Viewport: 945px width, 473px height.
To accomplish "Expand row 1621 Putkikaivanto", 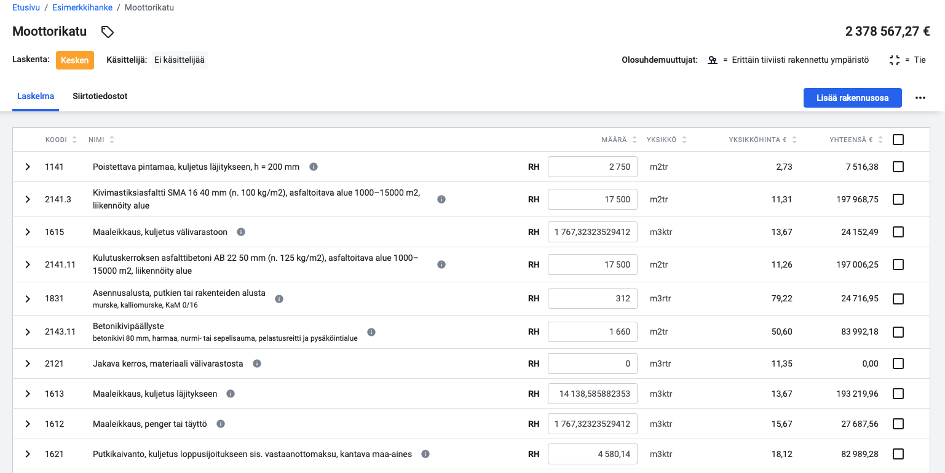I will [28, 454].
